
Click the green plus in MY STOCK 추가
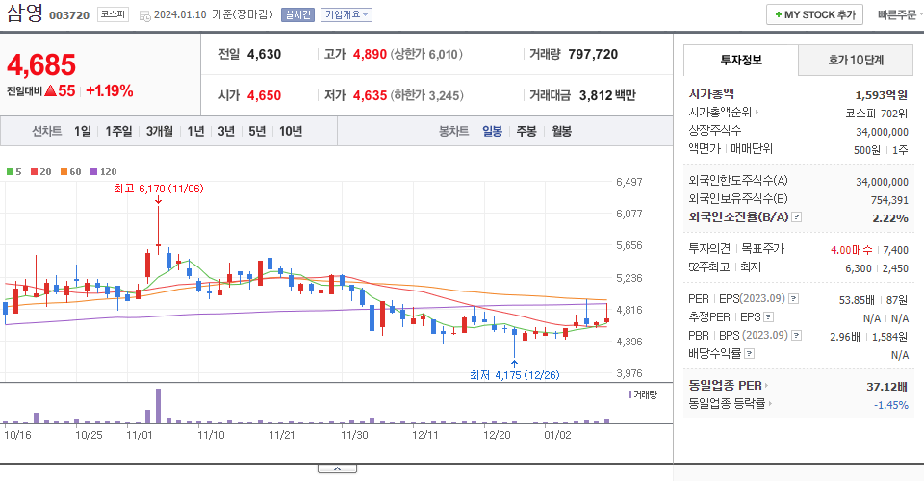click(778, 14)
